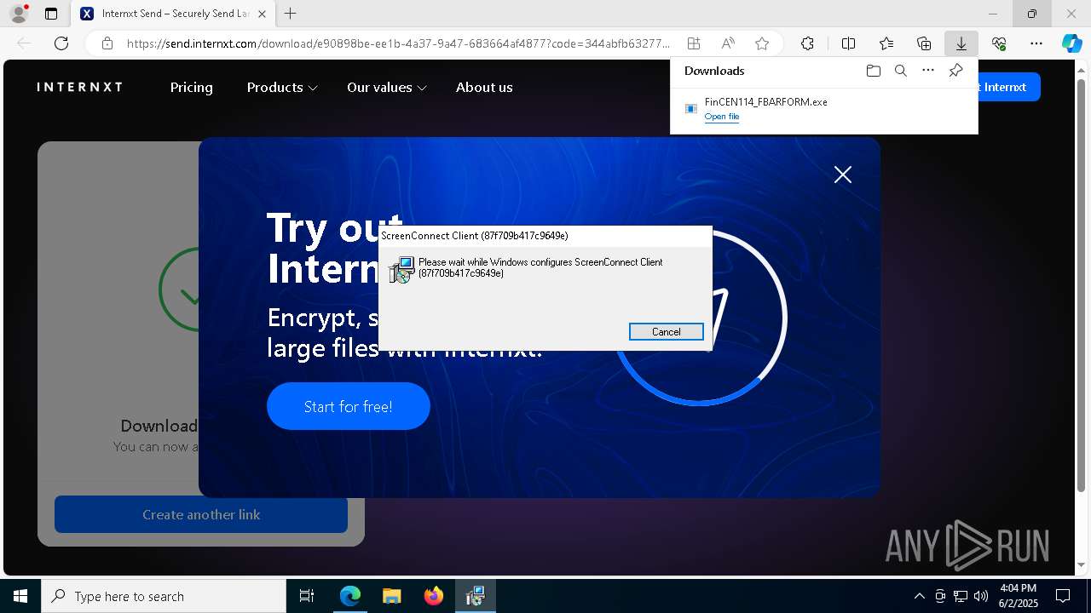The height and width of the screenshot is (613, 1091).
Task: Toggle split screen view
Action: [848, 43]
